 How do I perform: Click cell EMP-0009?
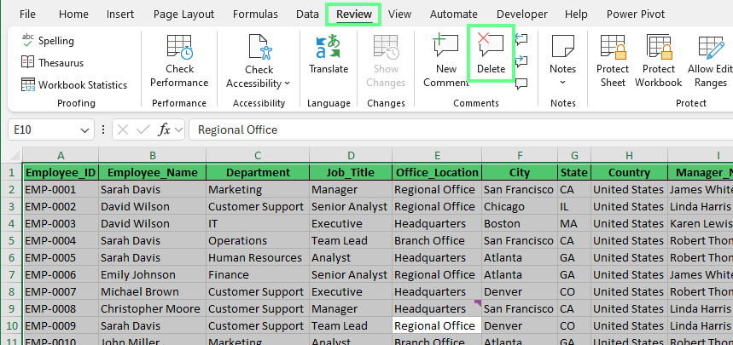click(x=61, y=326)
